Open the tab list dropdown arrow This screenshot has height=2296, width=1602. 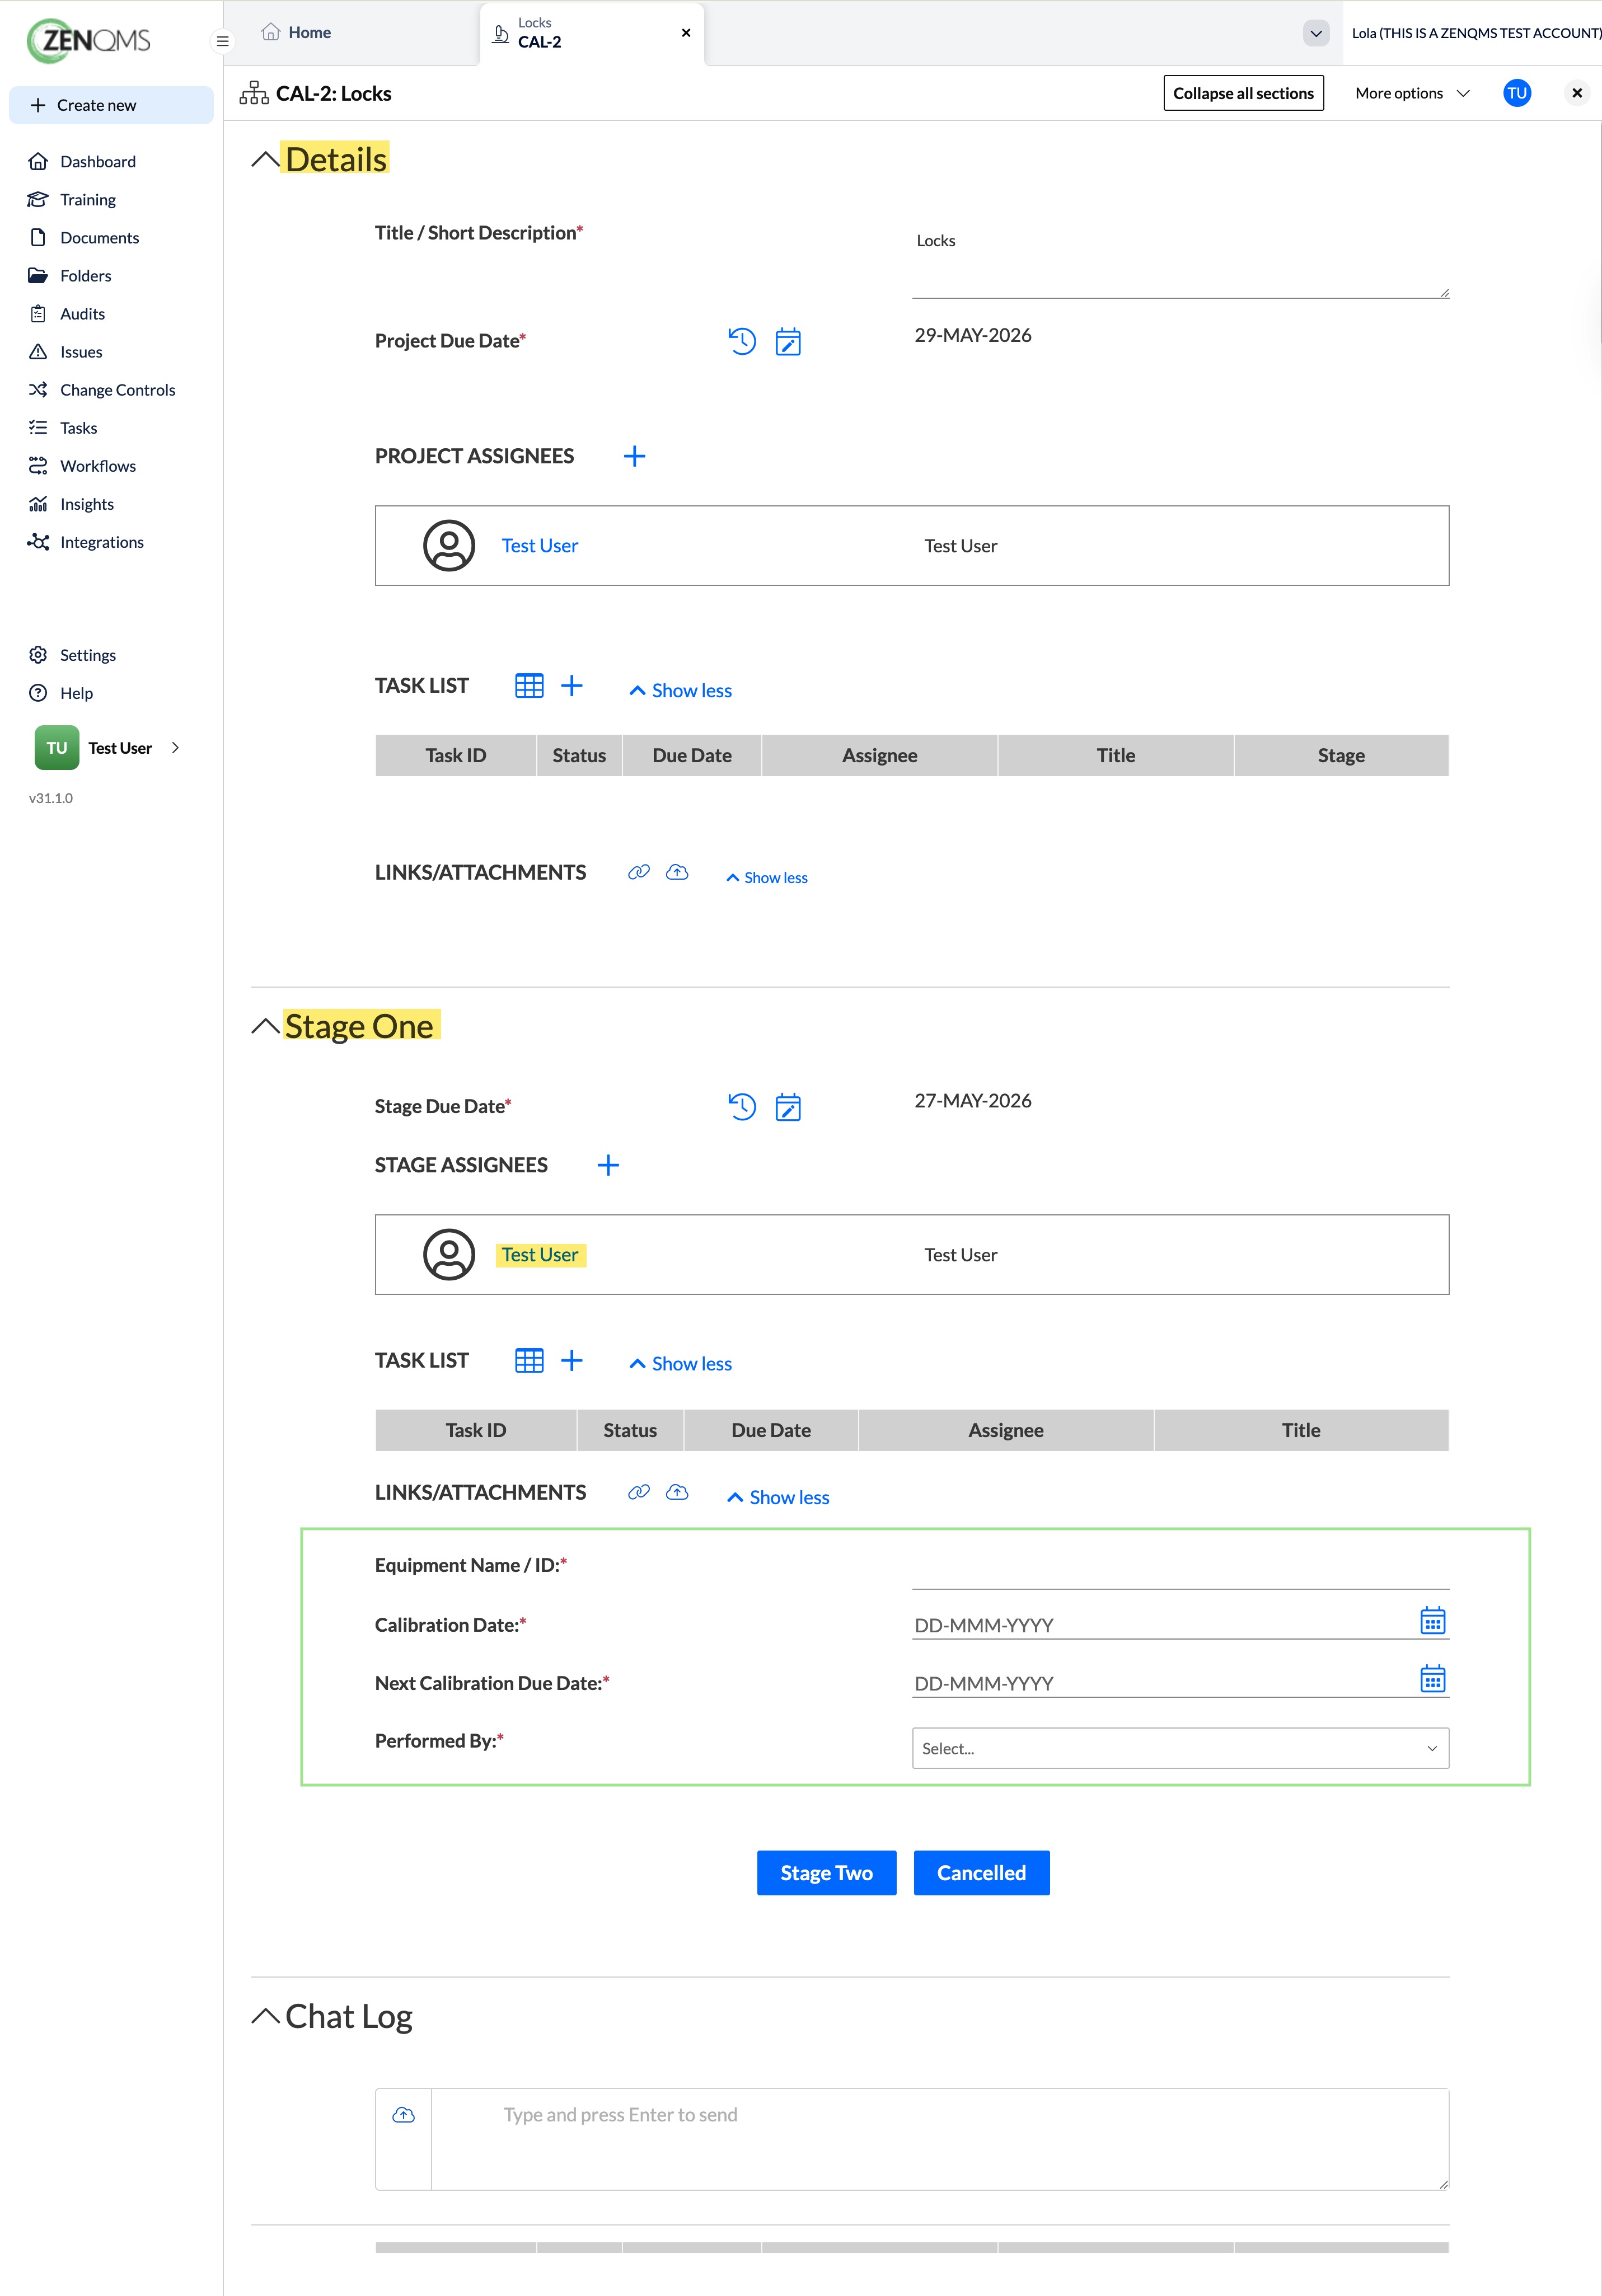point(1316,33)
